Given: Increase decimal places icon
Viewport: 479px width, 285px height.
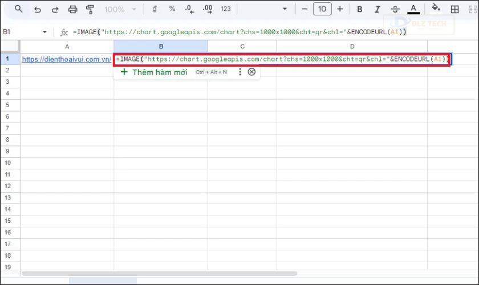Looking at the screenshot, I should click(x=208, y=9).
